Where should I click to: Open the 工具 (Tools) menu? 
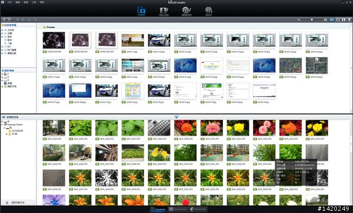(34, 2)
